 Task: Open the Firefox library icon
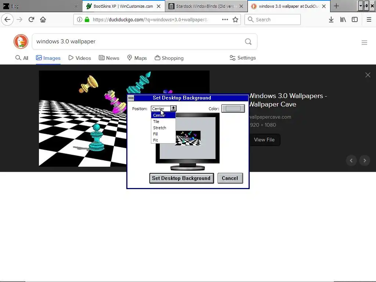pos(343,19)
